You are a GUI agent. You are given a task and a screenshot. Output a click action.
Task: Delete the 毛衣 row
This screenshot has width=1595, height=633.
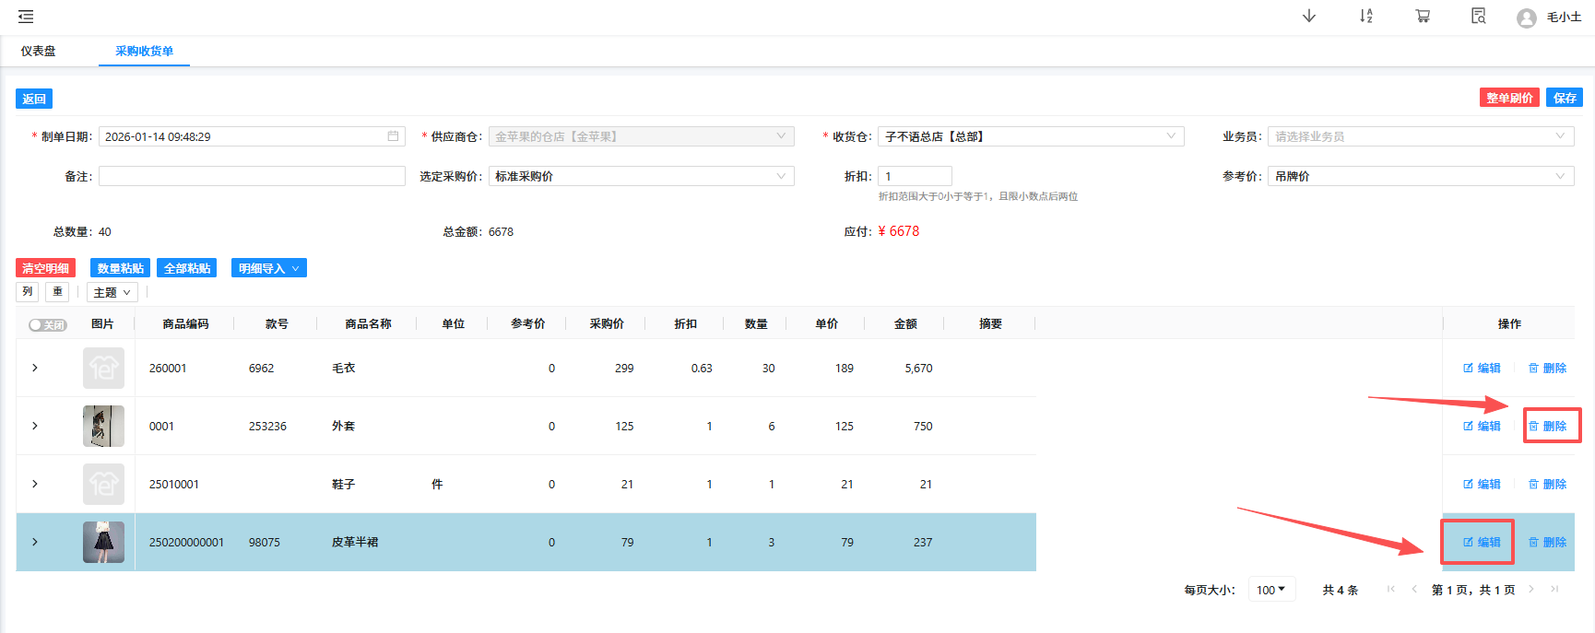click(x=1548, y=368)
